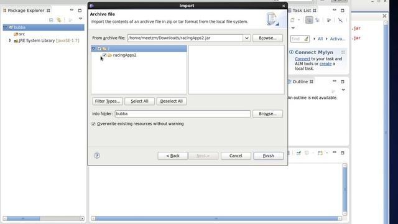This screenshot has width=398, height=224.
Task: Go Back in the Import wizard
Action: click(173, 156)
